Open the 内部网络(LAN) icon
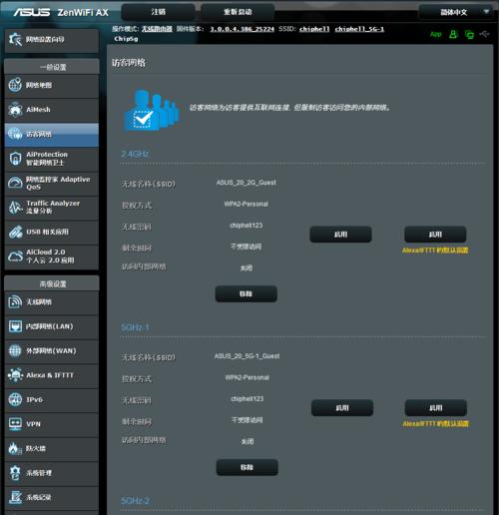 [15, 326]
